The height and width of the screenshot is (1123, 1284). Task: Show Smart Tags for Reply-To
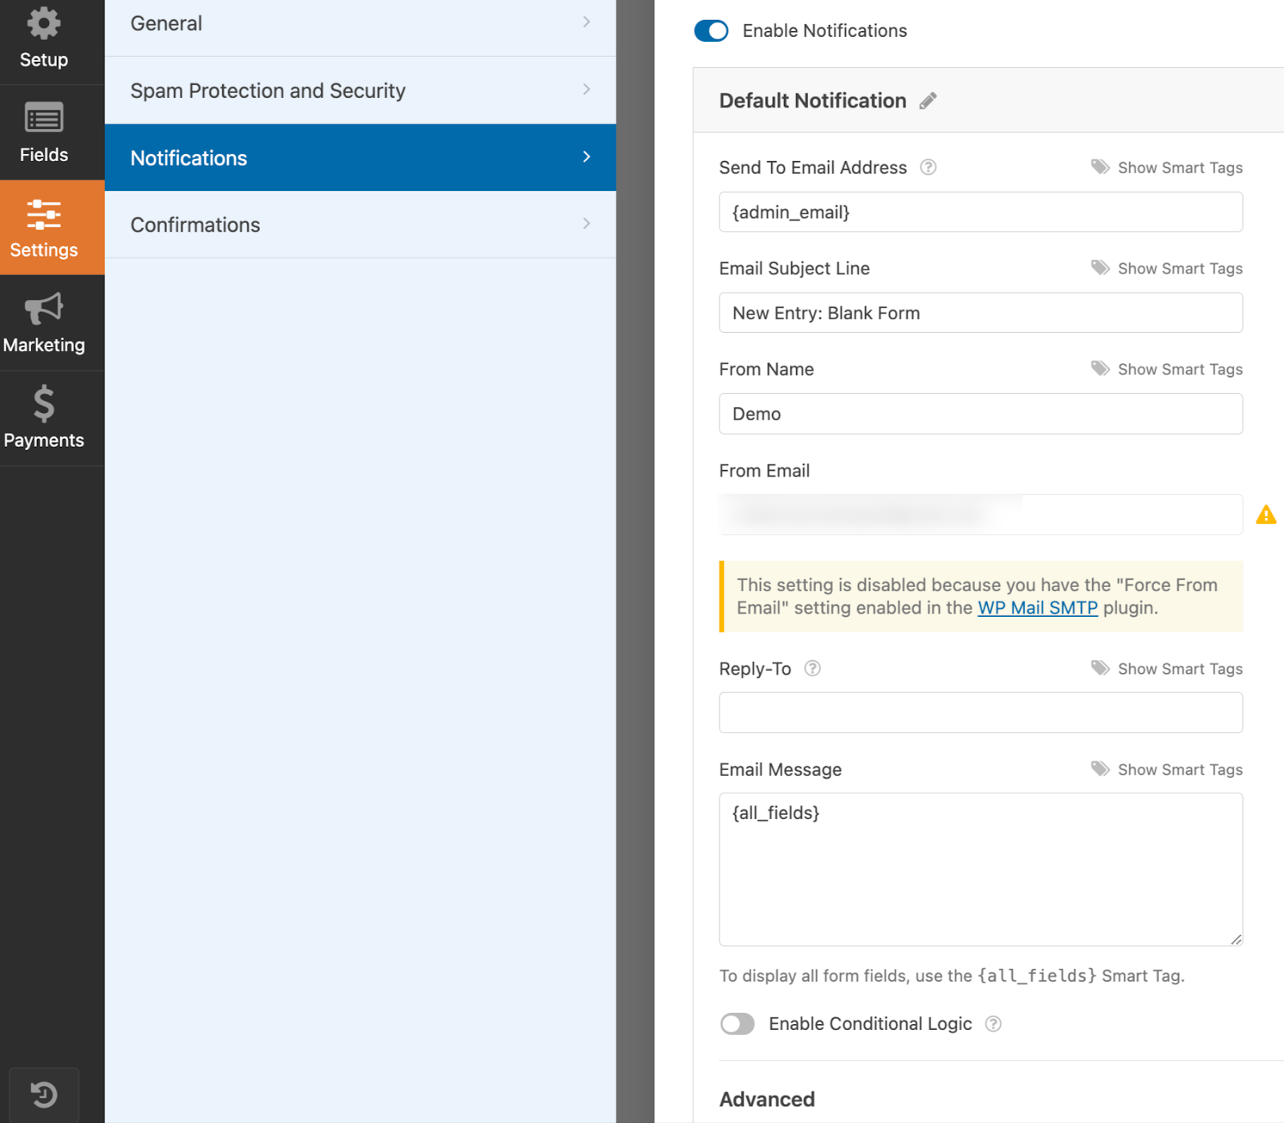pos(1180,669)
